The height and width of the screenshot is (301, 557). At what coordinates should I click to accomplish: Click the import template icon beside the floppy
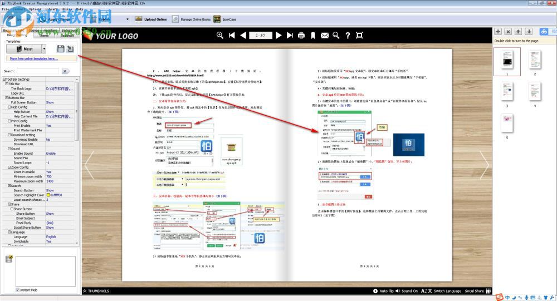click(x=70, y=48)
